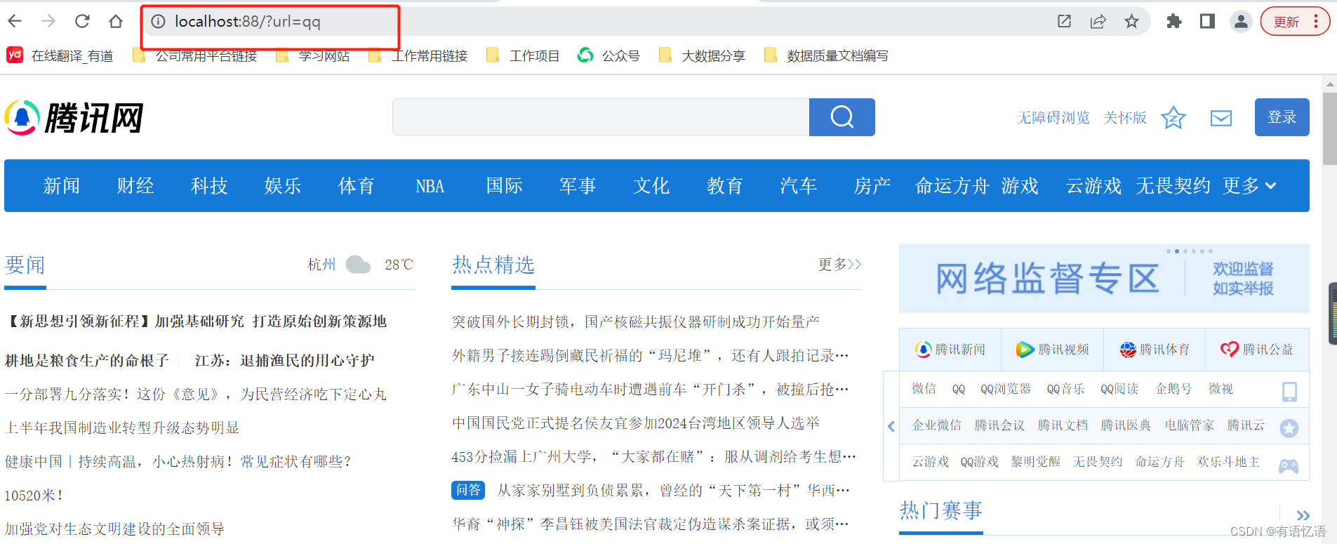The height and width of the screenshot is (544, 1337).
Task: Click the scrollbar up arrow
Action: [x=1329, y=84]
